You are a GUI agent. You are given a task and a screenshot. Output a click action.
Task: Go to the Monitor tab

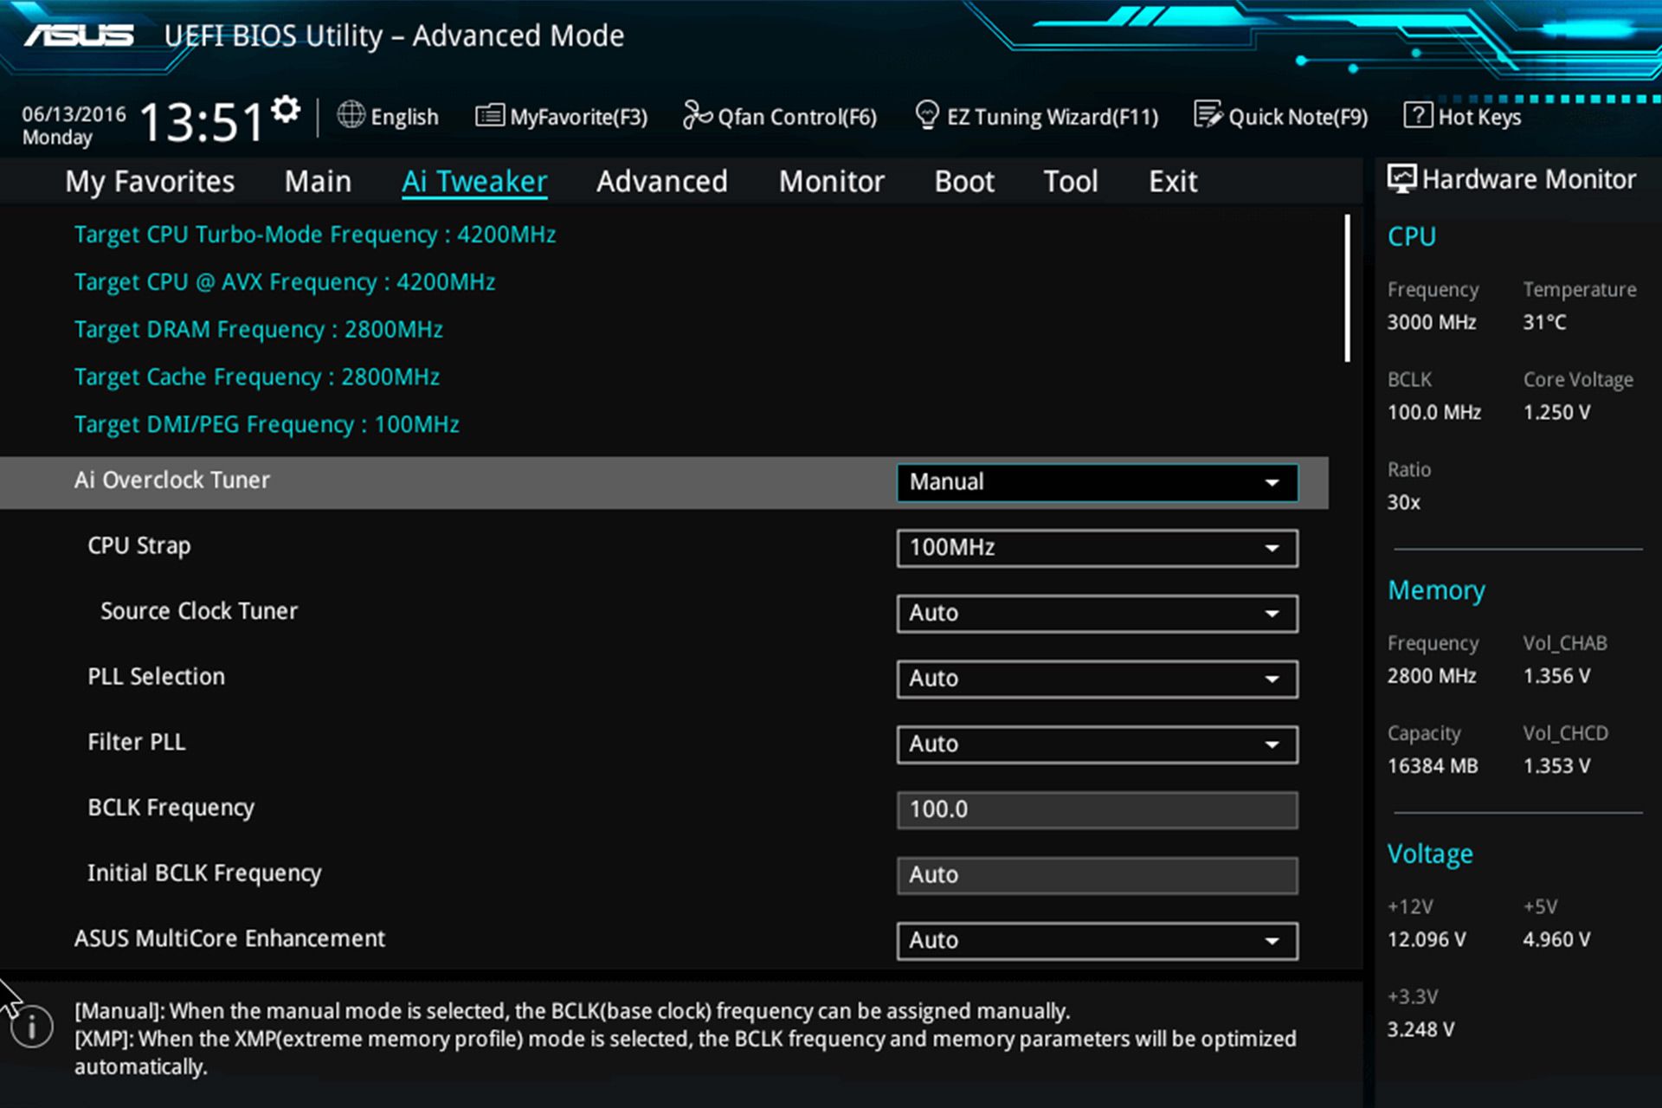[x=831, y=182]
